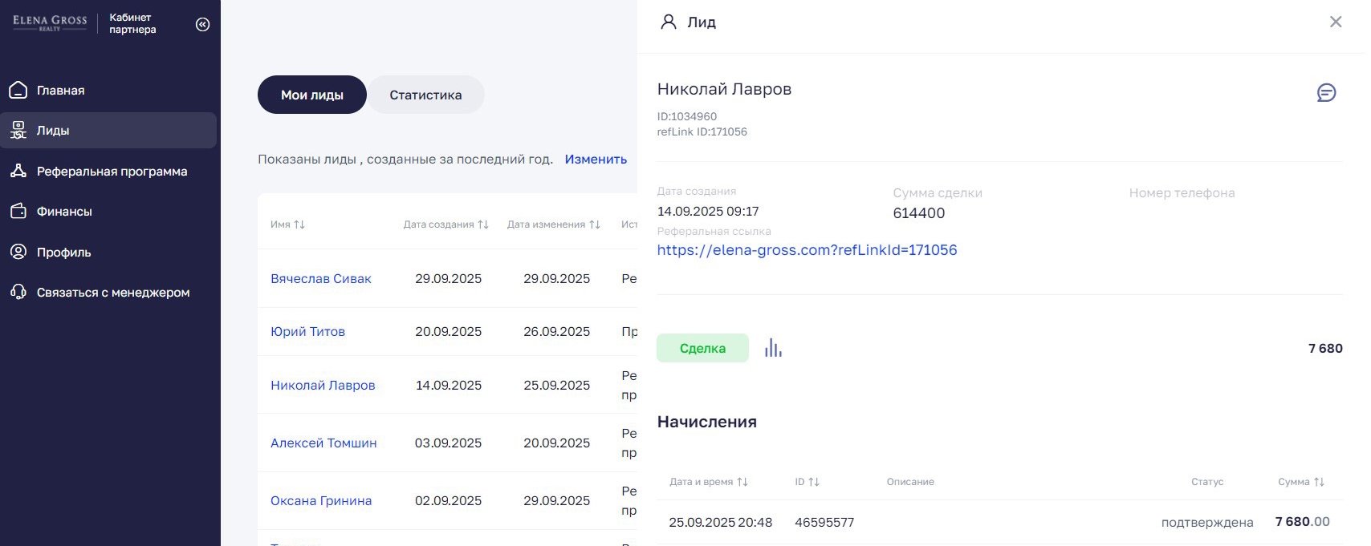The height and width of the screenshot is (546, 1371).
Task: Click the green Сделка status badge
Action: pyautogui.click(x=702, y=348)
